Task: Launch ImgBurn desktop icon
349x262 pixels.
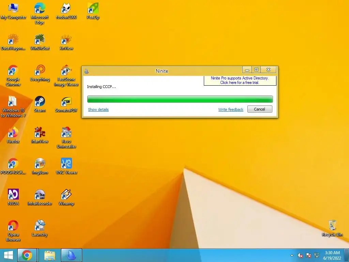Action: pyautogui.click(x=40, y=166)
